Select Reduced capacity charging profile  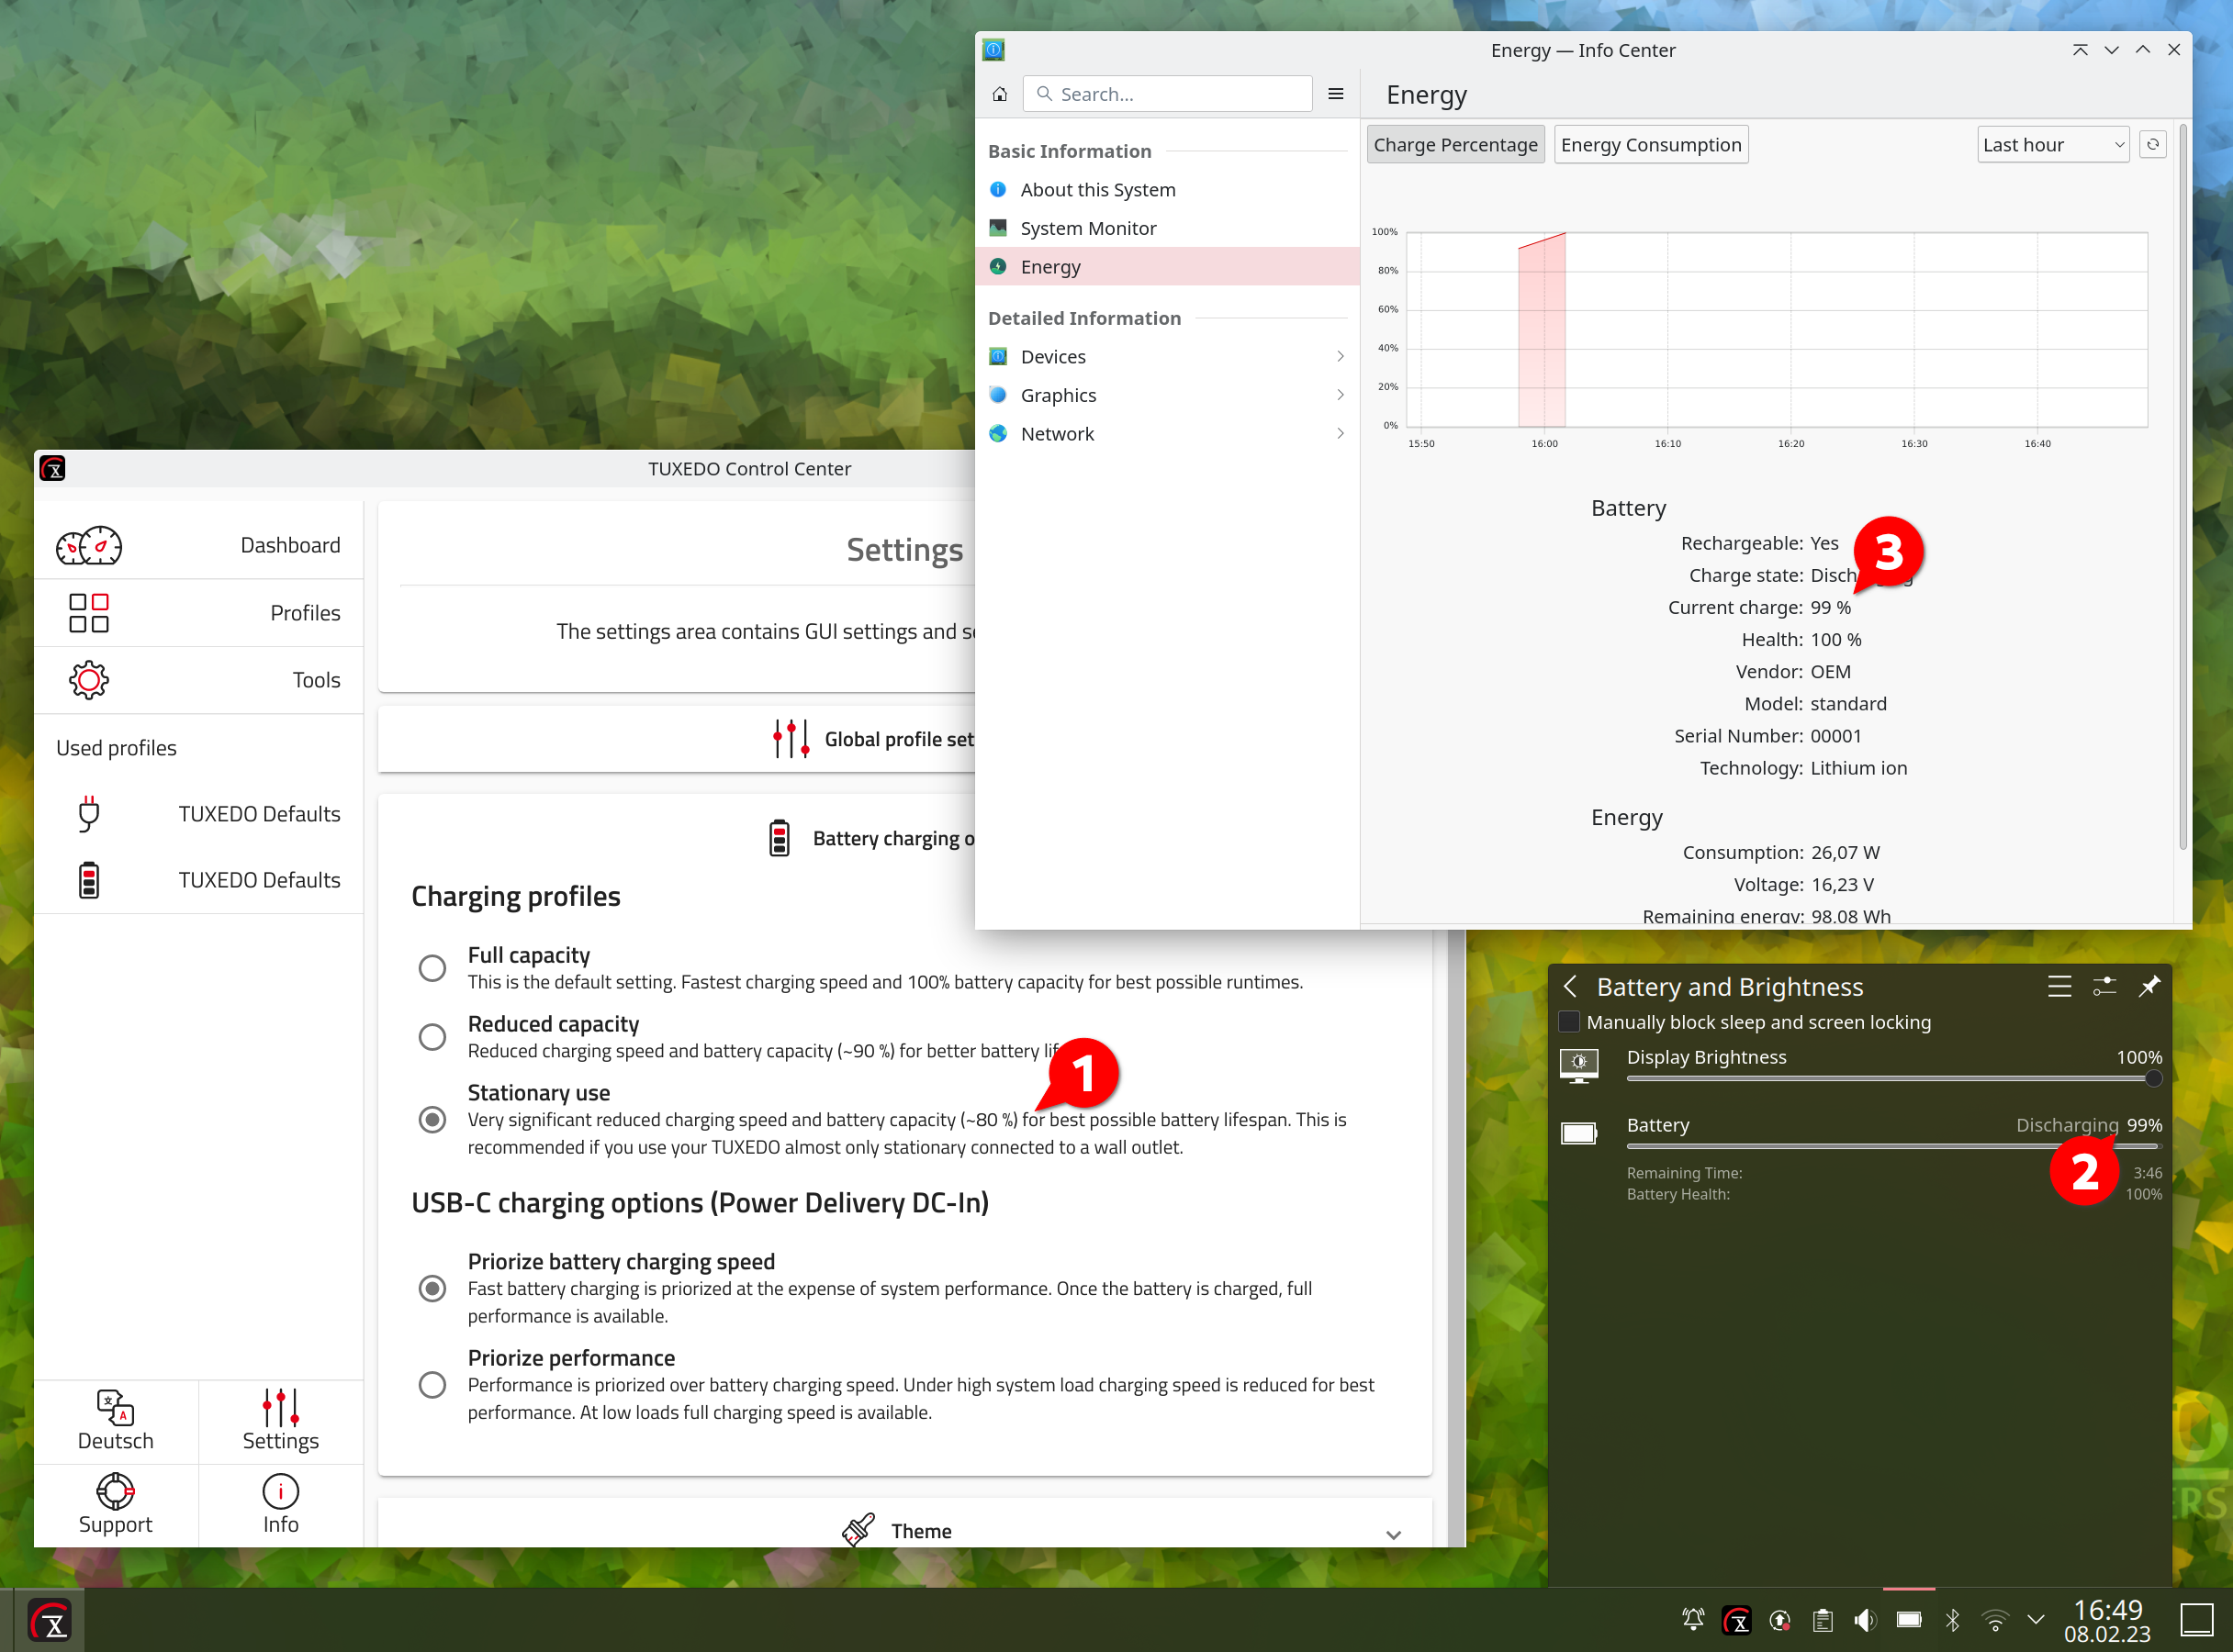[432, 1037]
